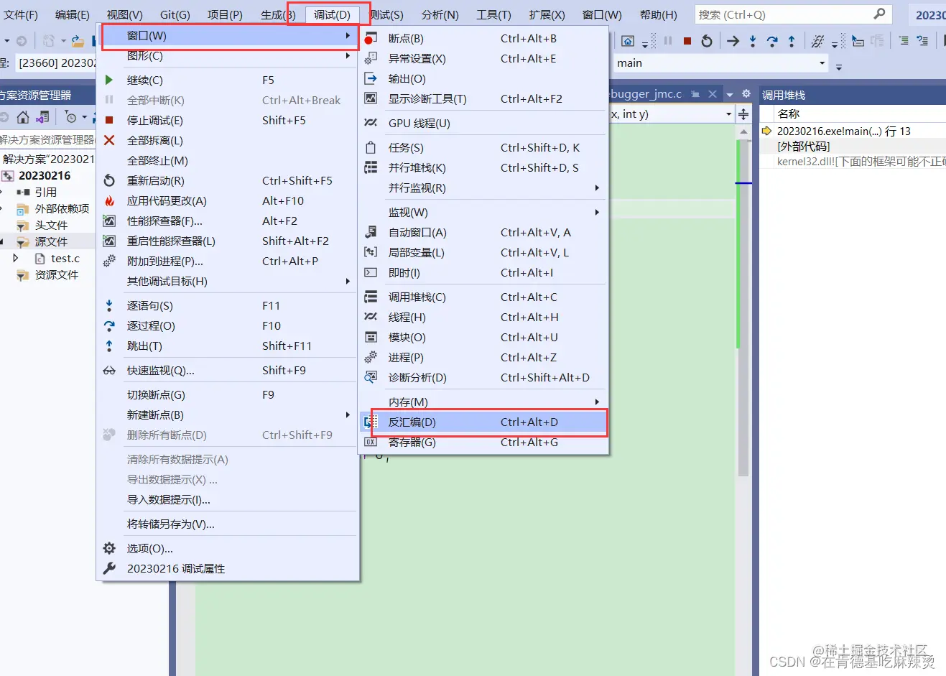Choose 调用堆栈(C) in the Windows submenu
The height and width of the screenshot is (676, 946).
[483, 297]
